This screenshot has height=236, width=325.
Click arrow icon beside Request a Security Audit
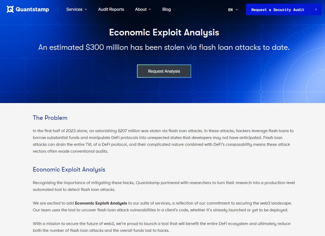[x=316, y=9]
